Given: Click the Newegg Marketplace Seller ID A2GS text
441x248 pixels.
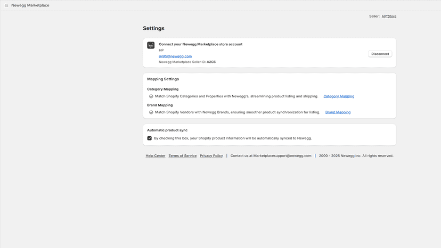Looking at the screenshot, I should pos(187,62).
